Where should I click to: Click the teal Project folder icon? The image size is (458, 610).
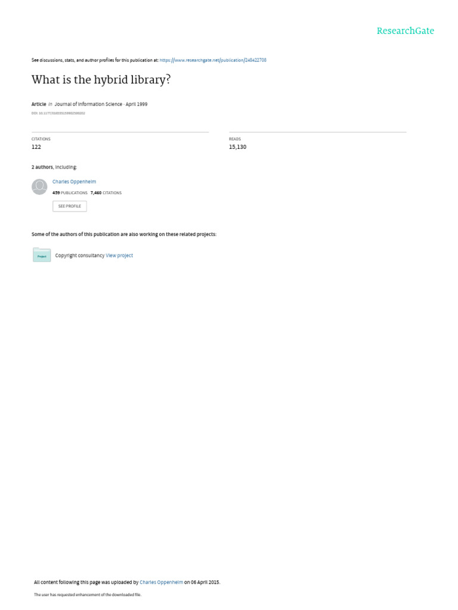click(42, 255)
